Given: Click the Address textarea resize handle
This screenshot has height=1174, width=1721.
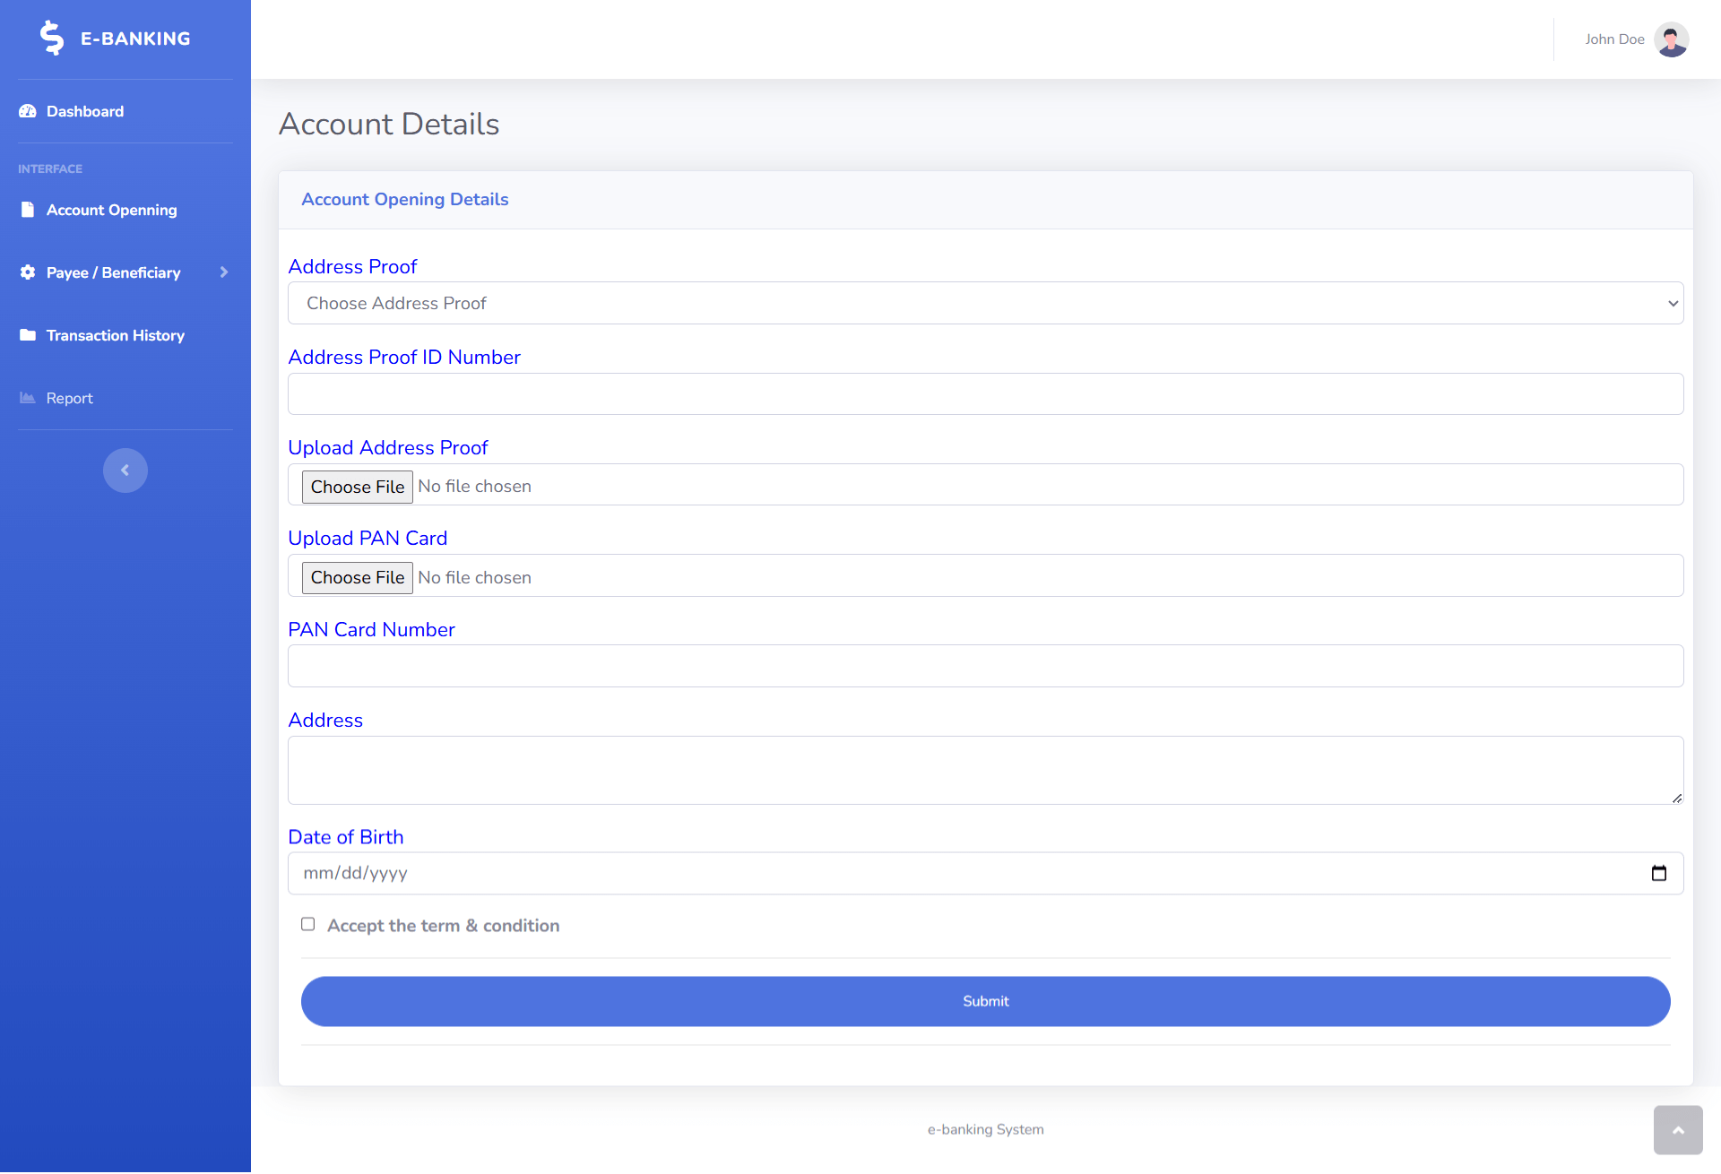Looking at the screenshot, I should point(1678,799).
